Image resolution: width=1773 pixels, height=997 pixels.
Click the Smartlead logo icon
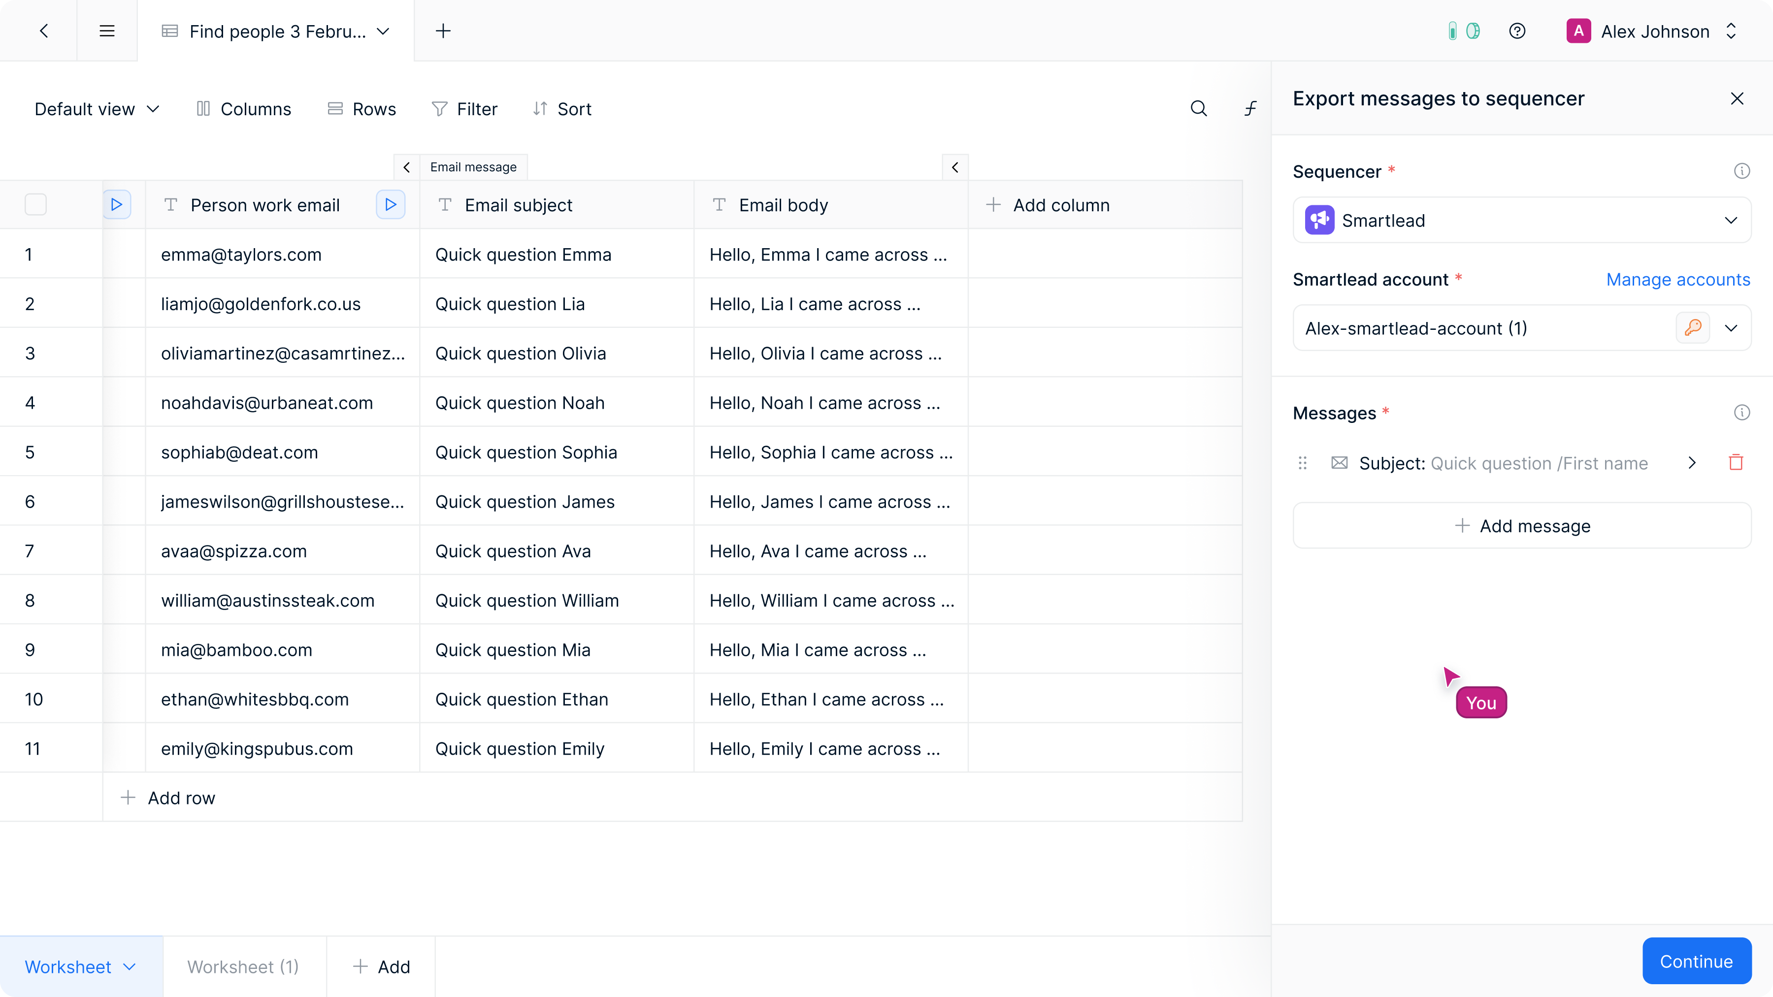[x=1319, y=220]
